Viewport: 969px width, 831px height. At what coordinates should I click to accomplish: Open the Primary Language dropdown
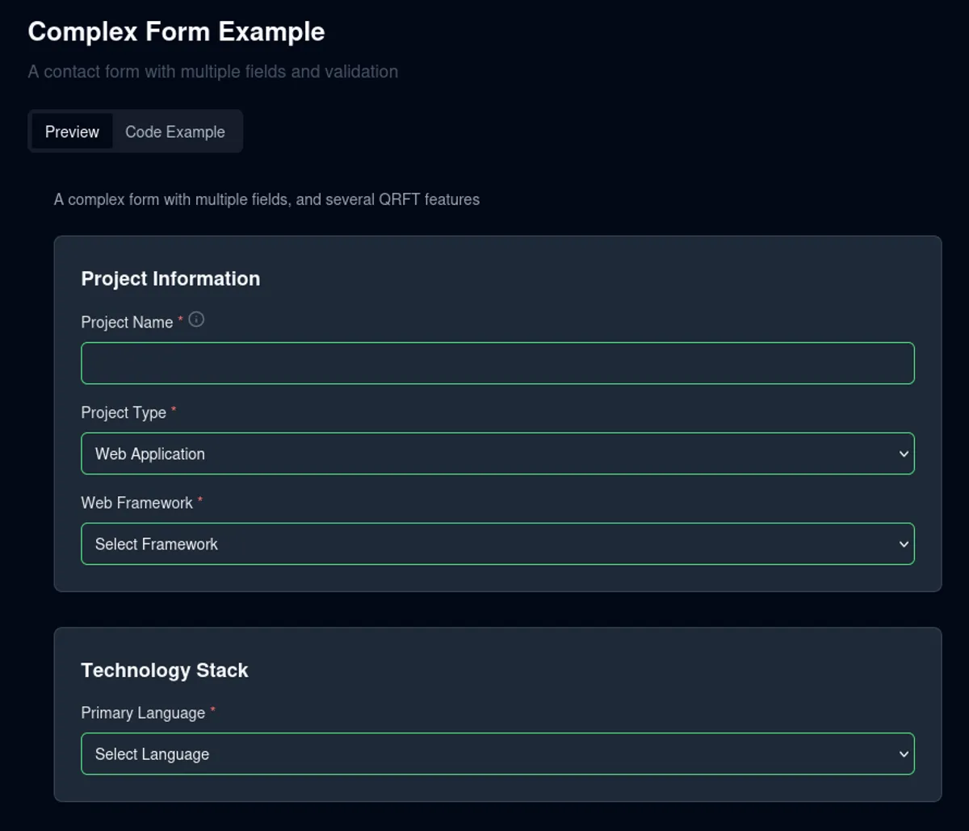497,754
